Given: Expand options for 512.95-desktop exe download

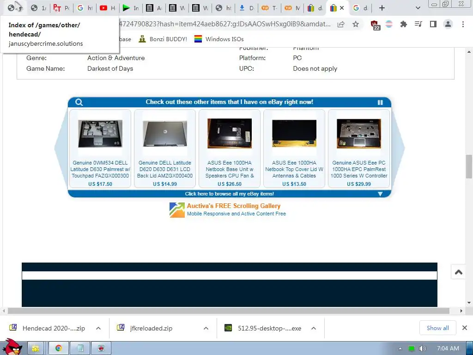Looking at the screenshot, I should coord(314,328).
